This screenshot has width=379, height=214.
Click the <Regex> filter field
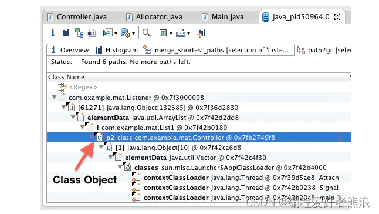(83, 87)
